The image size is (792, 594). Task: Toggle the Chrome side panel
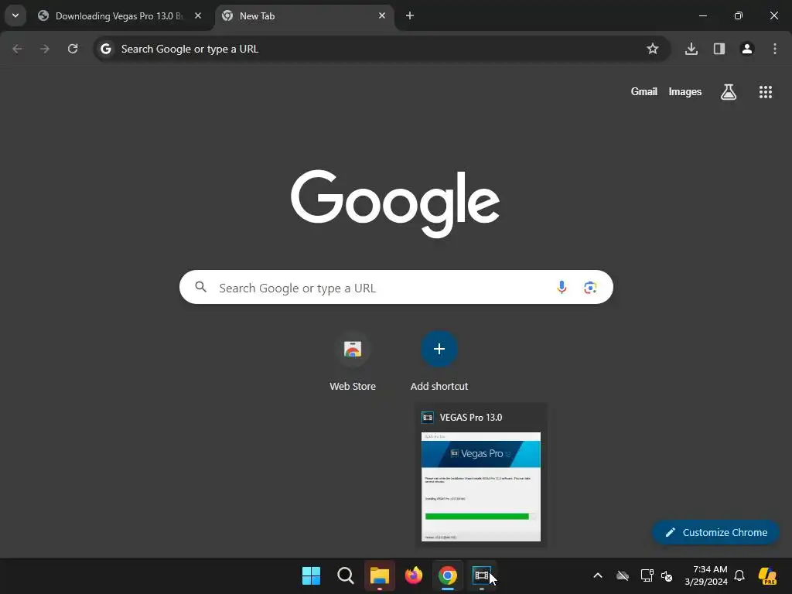pyautogui.click(x=719, y=49)
